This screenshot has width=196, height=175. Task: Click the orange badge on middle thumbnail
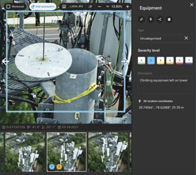59,167
